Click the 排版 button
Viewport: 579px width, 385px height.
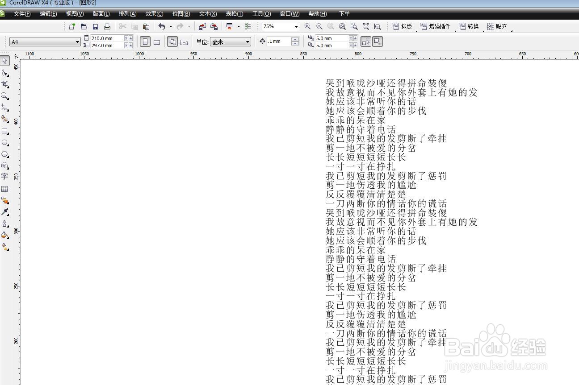pos(402,27)
